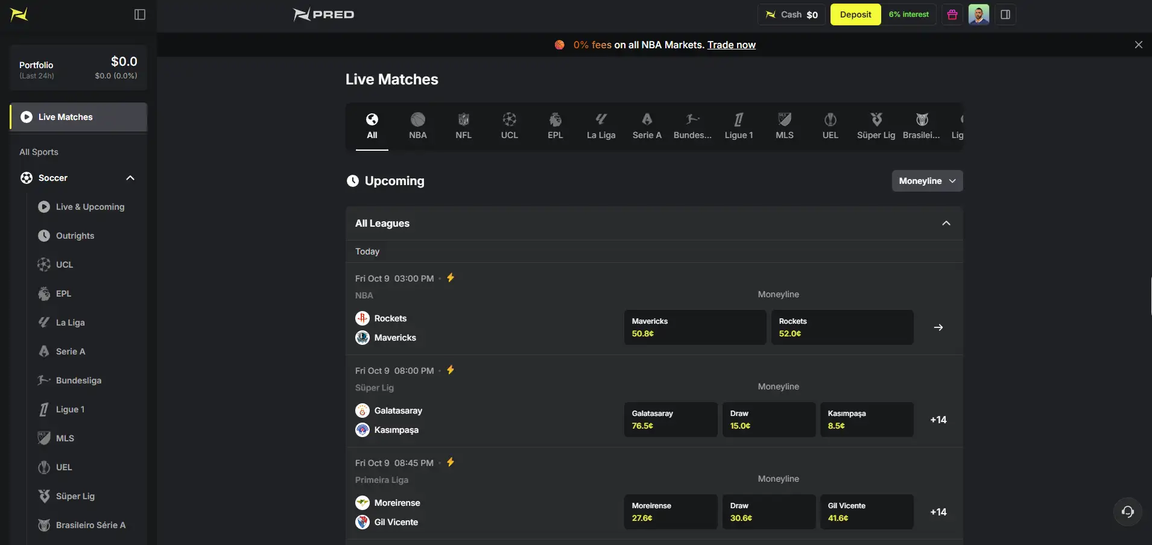Open the gift rewards icon

tap(952, 14)
